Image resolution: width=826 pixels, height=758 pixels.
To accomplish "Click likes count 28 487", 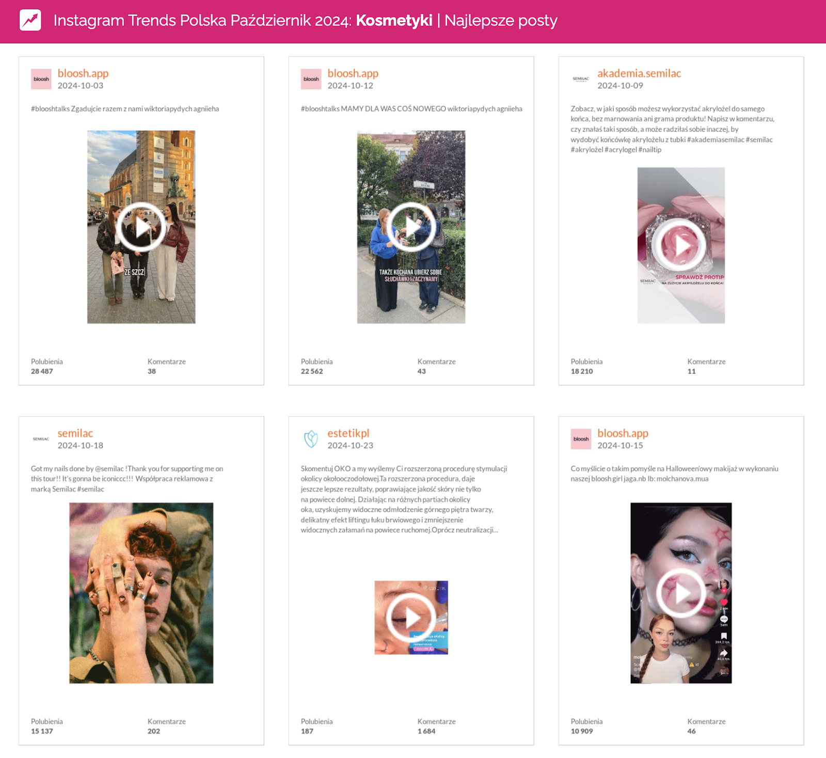I will (x=42, y=371).
